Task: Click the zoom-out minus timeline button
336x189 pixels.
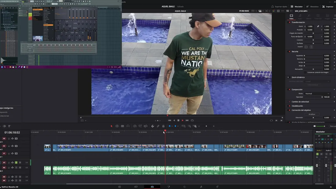Action: click(x=199, y=126)
